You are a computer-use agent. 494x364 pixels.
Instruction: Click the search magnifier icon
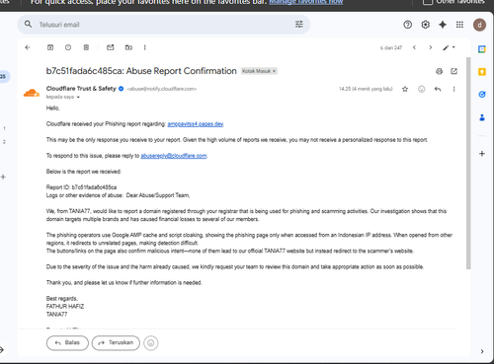[29, 25]
